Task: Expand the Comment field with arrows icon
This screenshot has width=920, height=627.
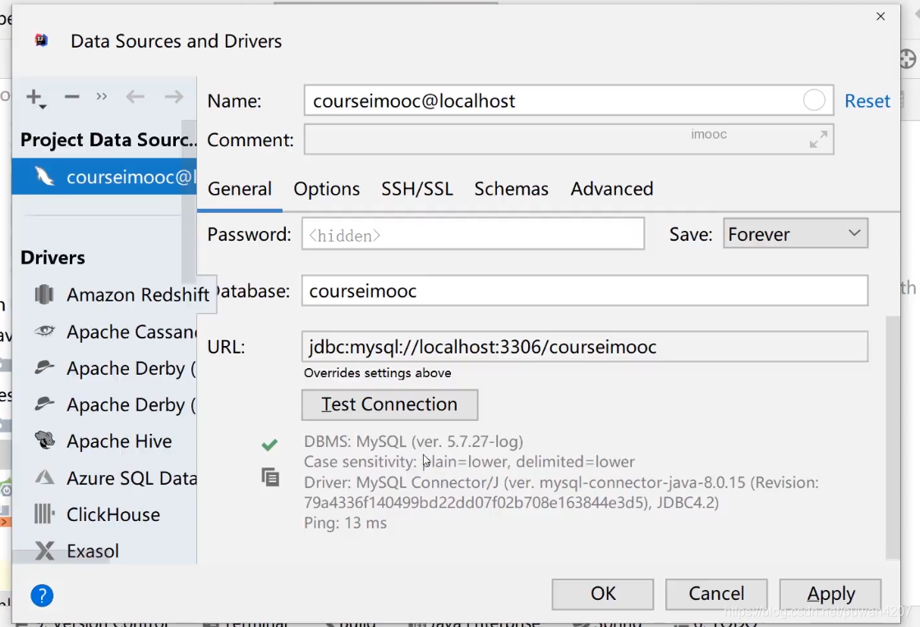Action: pyautogui.click(x=818, y=139)
